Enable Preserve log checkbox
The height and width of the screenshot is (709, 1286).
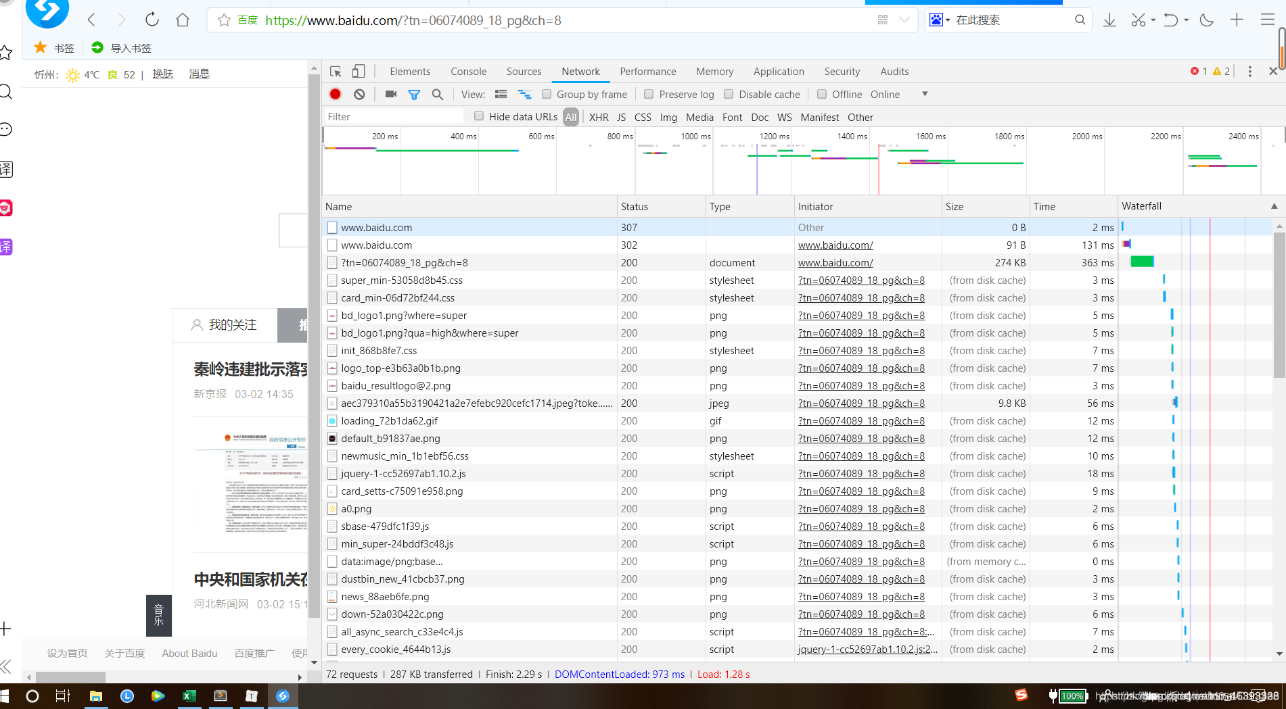click(649, 94)
